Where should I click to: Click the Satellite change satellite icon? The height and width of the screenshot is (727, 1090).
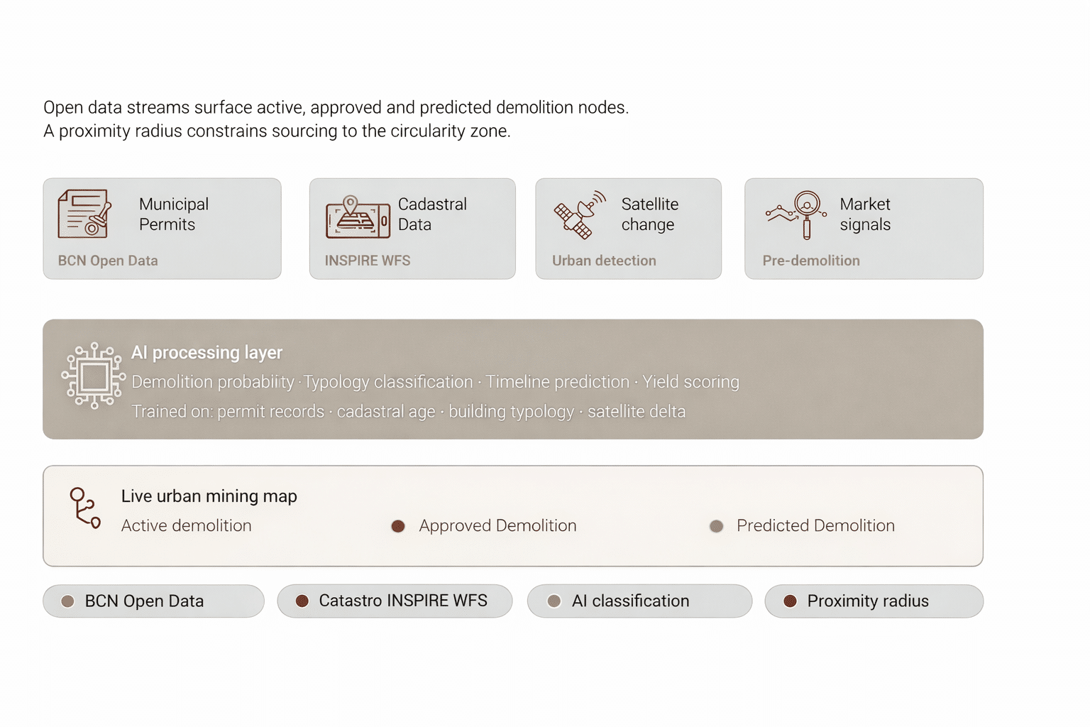tap(580, 214)
